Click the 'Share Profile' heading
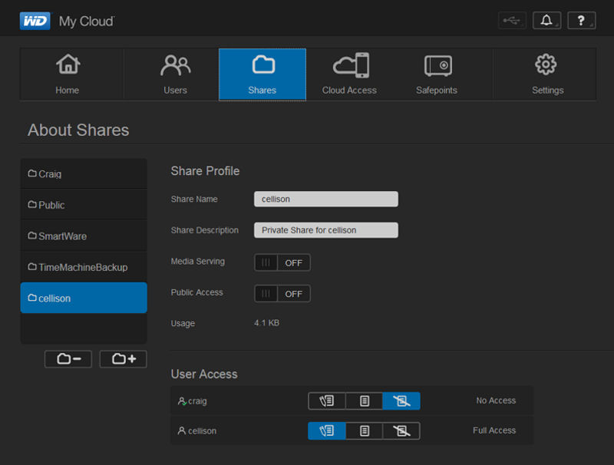This screenshot has width=614, height=465. 205,171
